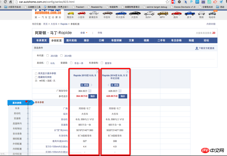Switch to the 图片实拍 tab
This screenshot has height=156, width=227.
(72, 40)
